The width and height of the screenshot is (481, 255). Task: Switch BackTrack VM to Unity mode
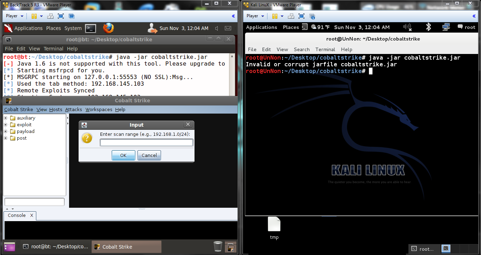[72, 16]
